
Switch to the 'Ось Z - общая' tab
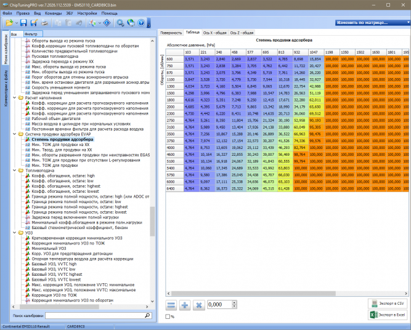coord(242,33)
